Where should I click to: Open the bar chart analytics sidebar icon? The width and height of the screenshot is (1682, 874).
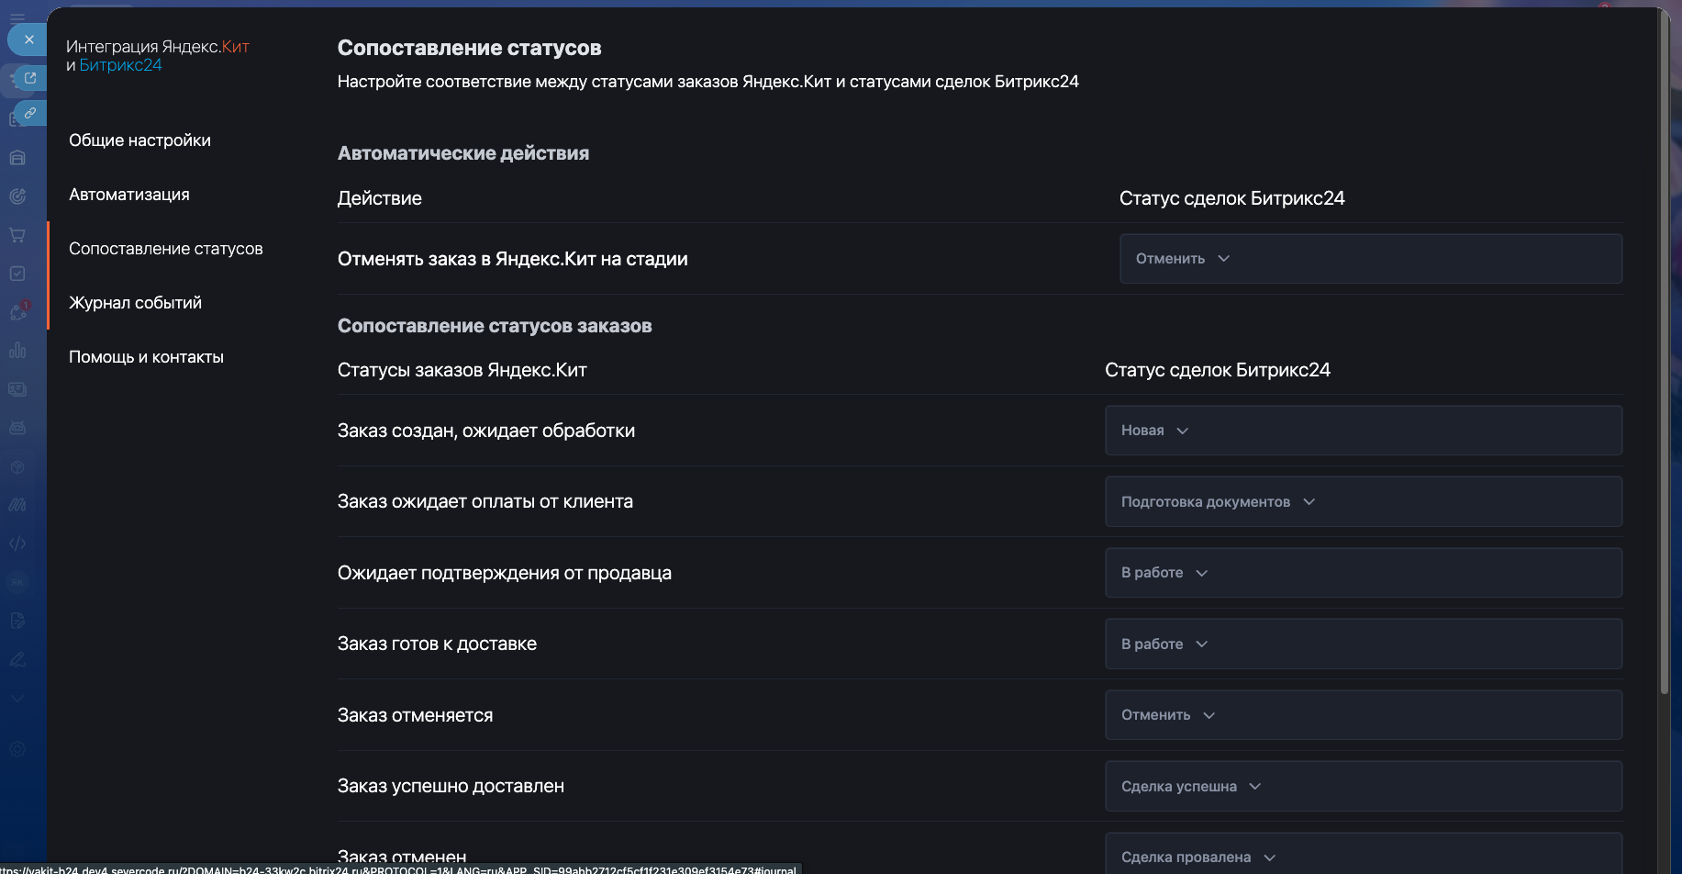pyautogui.click(x=17, y=351)
